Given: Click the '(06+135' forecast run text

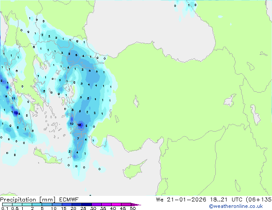Looking at the screenshot, I should [259, 200].
